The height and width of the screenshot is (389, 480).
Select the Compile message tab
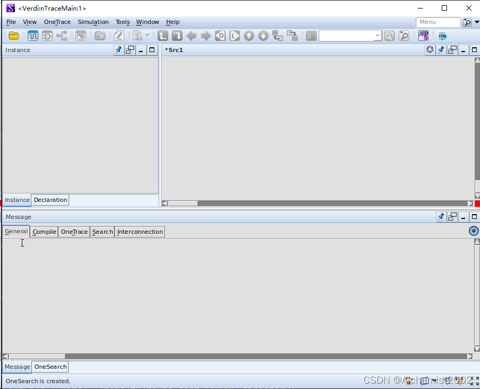pos(44,232)
